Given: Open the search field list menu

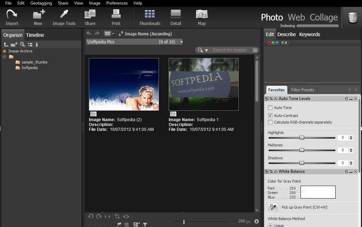Looking at the screenshot, I should [255, 50].
